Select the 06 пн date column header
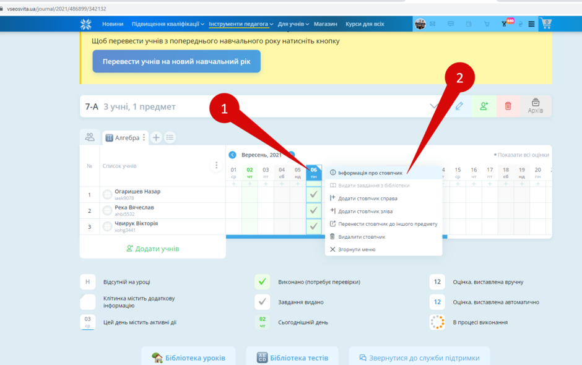Viewport: 582px width, 365px height. click(x=314, y=173)
